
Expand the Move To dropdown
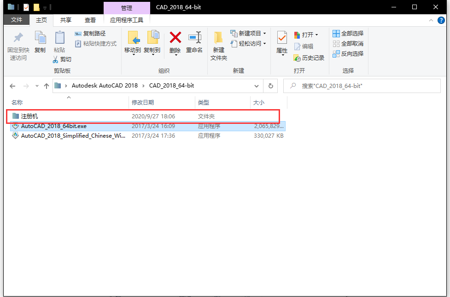tap(133, 54)
